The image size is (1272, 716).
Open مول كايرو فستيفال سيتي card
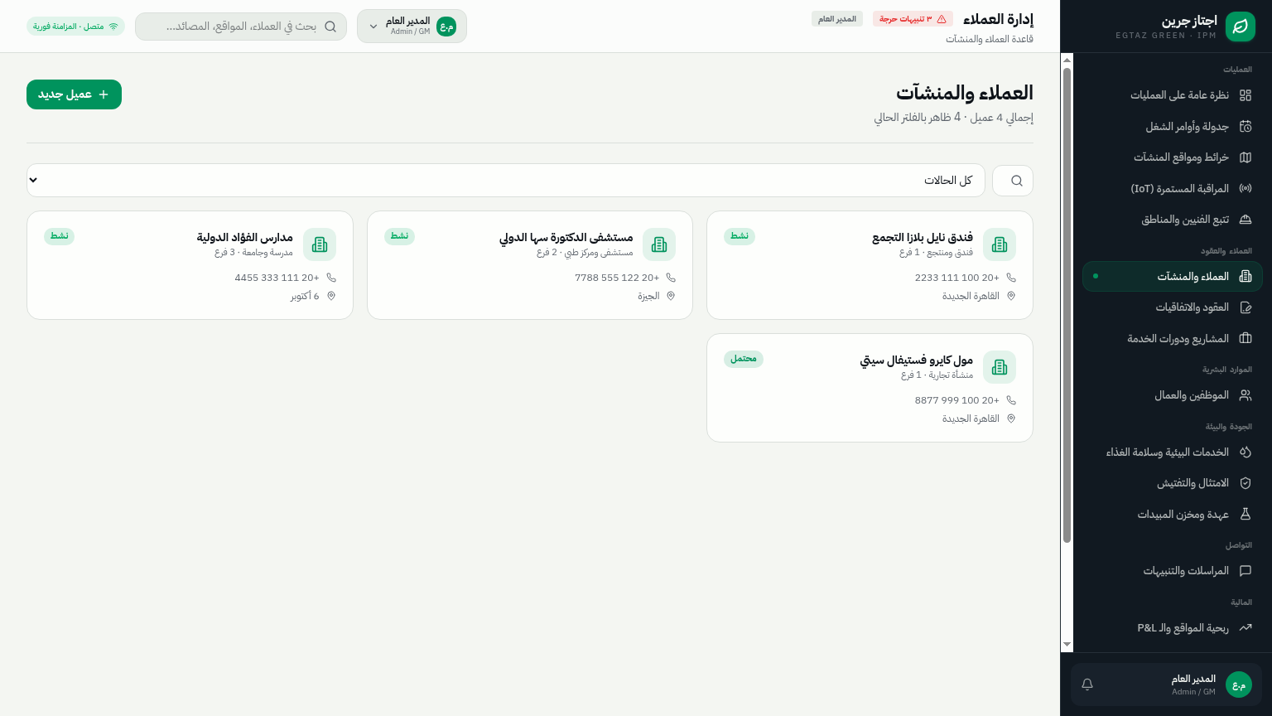coord(870,388)
